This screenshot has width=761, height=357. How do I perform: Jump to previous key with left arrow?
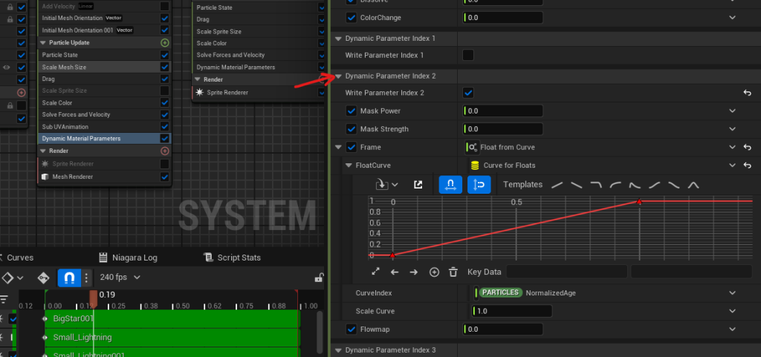point(395,272)
